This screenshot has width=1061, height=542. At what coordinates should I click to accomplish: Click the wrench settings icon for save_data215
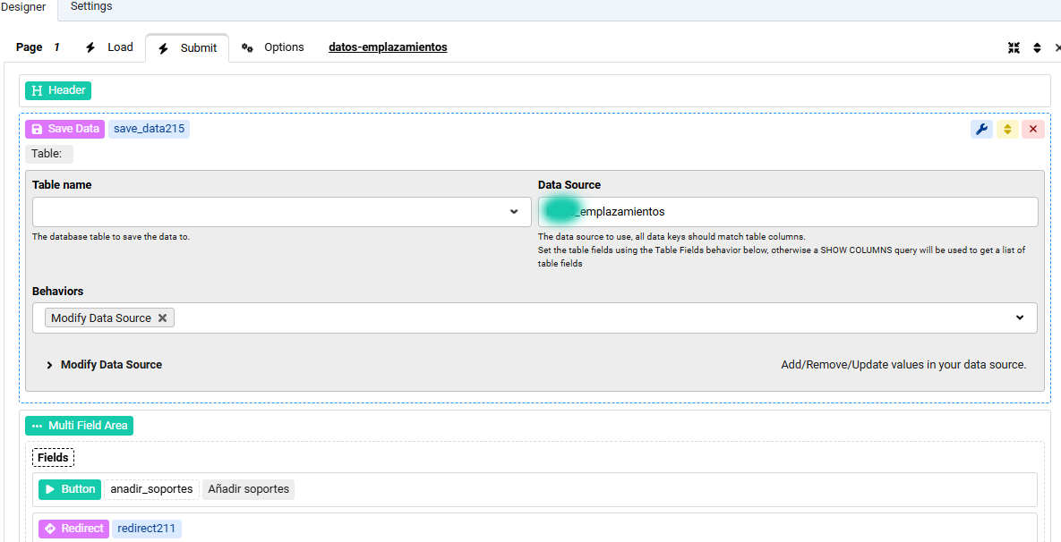click(x=981, y=129)
